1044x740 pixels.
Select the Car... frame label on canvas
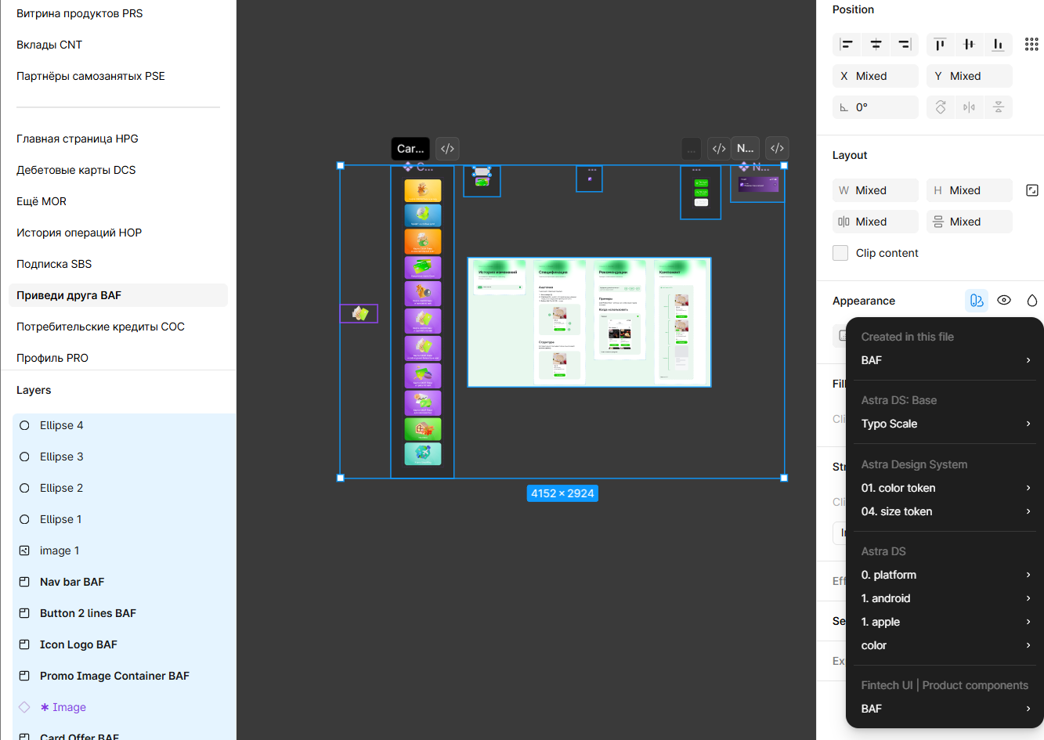click(x=410, y=149)
